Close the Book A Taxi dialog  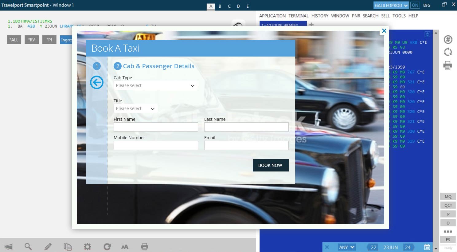coord(384,31)
